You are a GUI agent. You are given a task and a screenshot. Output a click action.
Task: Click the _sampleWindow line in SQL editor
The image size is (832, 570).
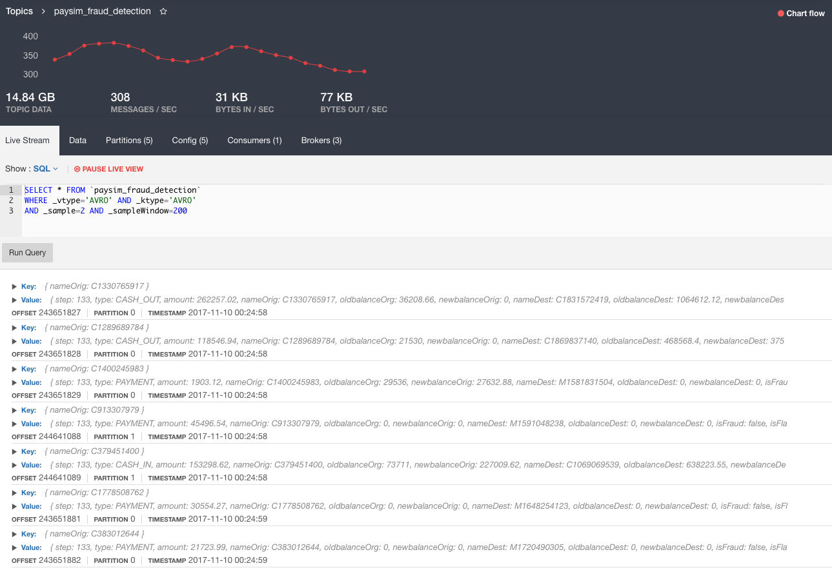[106, 211]
